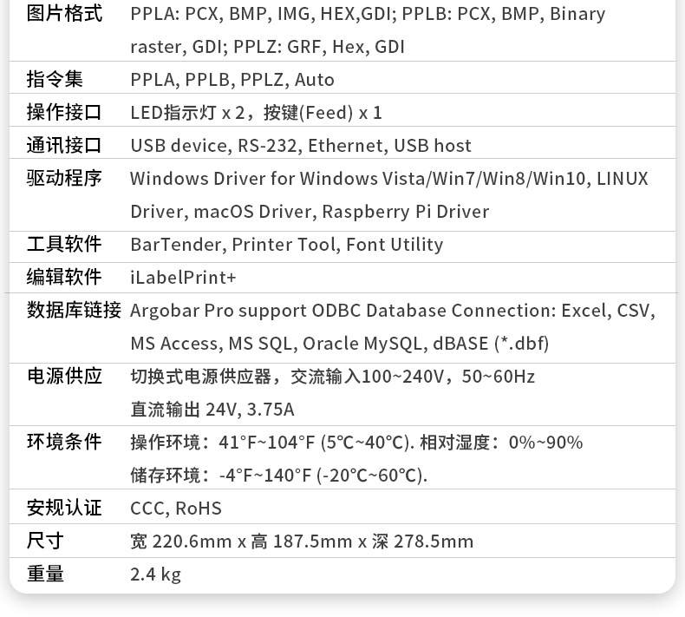Click the 储存环境 temperature range line

tap(278, 476)
